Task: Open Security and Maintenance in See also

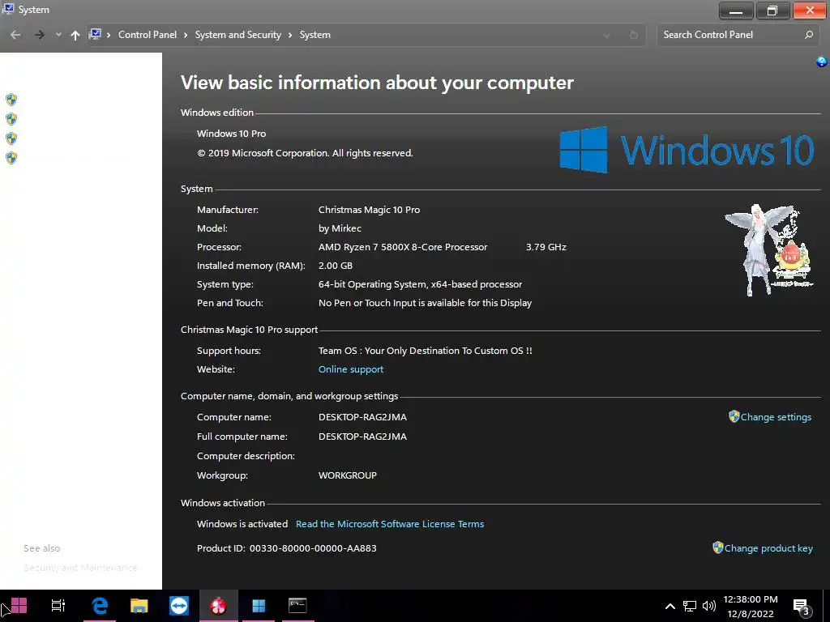Action: tap(80, 568)
